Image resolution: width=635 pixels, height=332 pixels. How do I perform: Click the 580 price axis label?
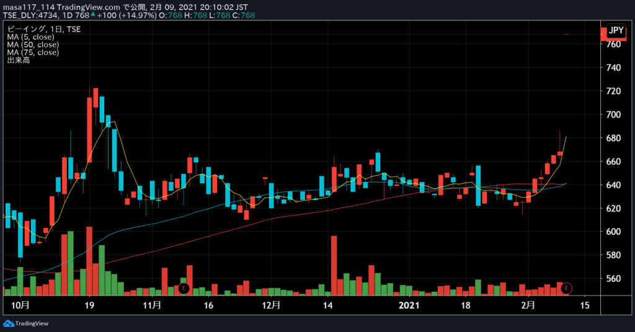point(613,255)
